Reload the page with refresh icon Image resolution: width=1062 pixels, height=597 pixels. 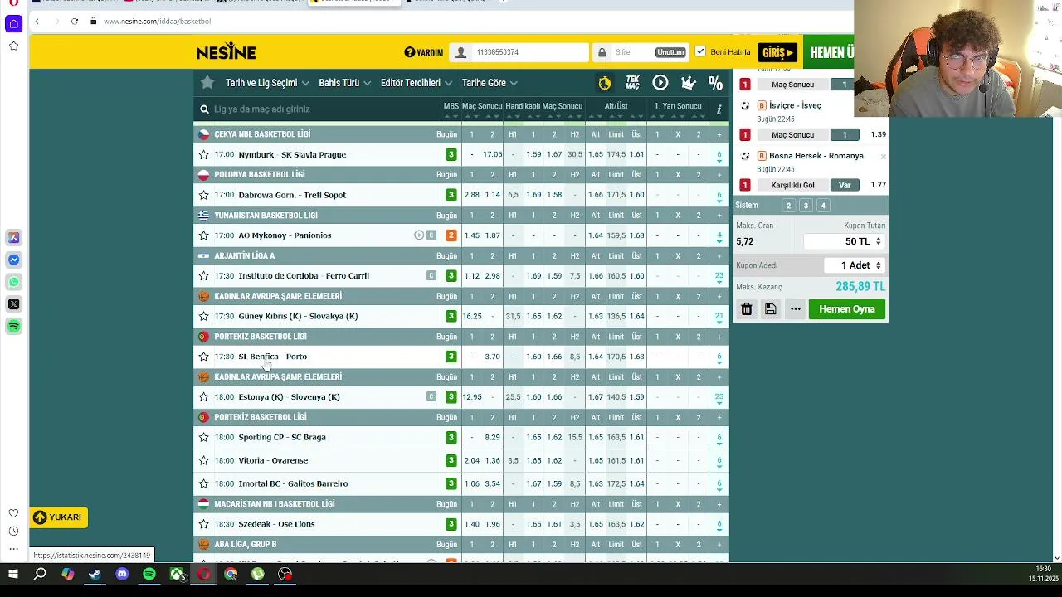[74, 21]
